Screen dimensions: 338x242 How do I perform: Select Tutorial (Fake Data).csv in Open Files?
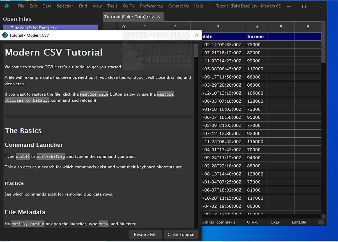pyautogui.click(x=50, y=27)
